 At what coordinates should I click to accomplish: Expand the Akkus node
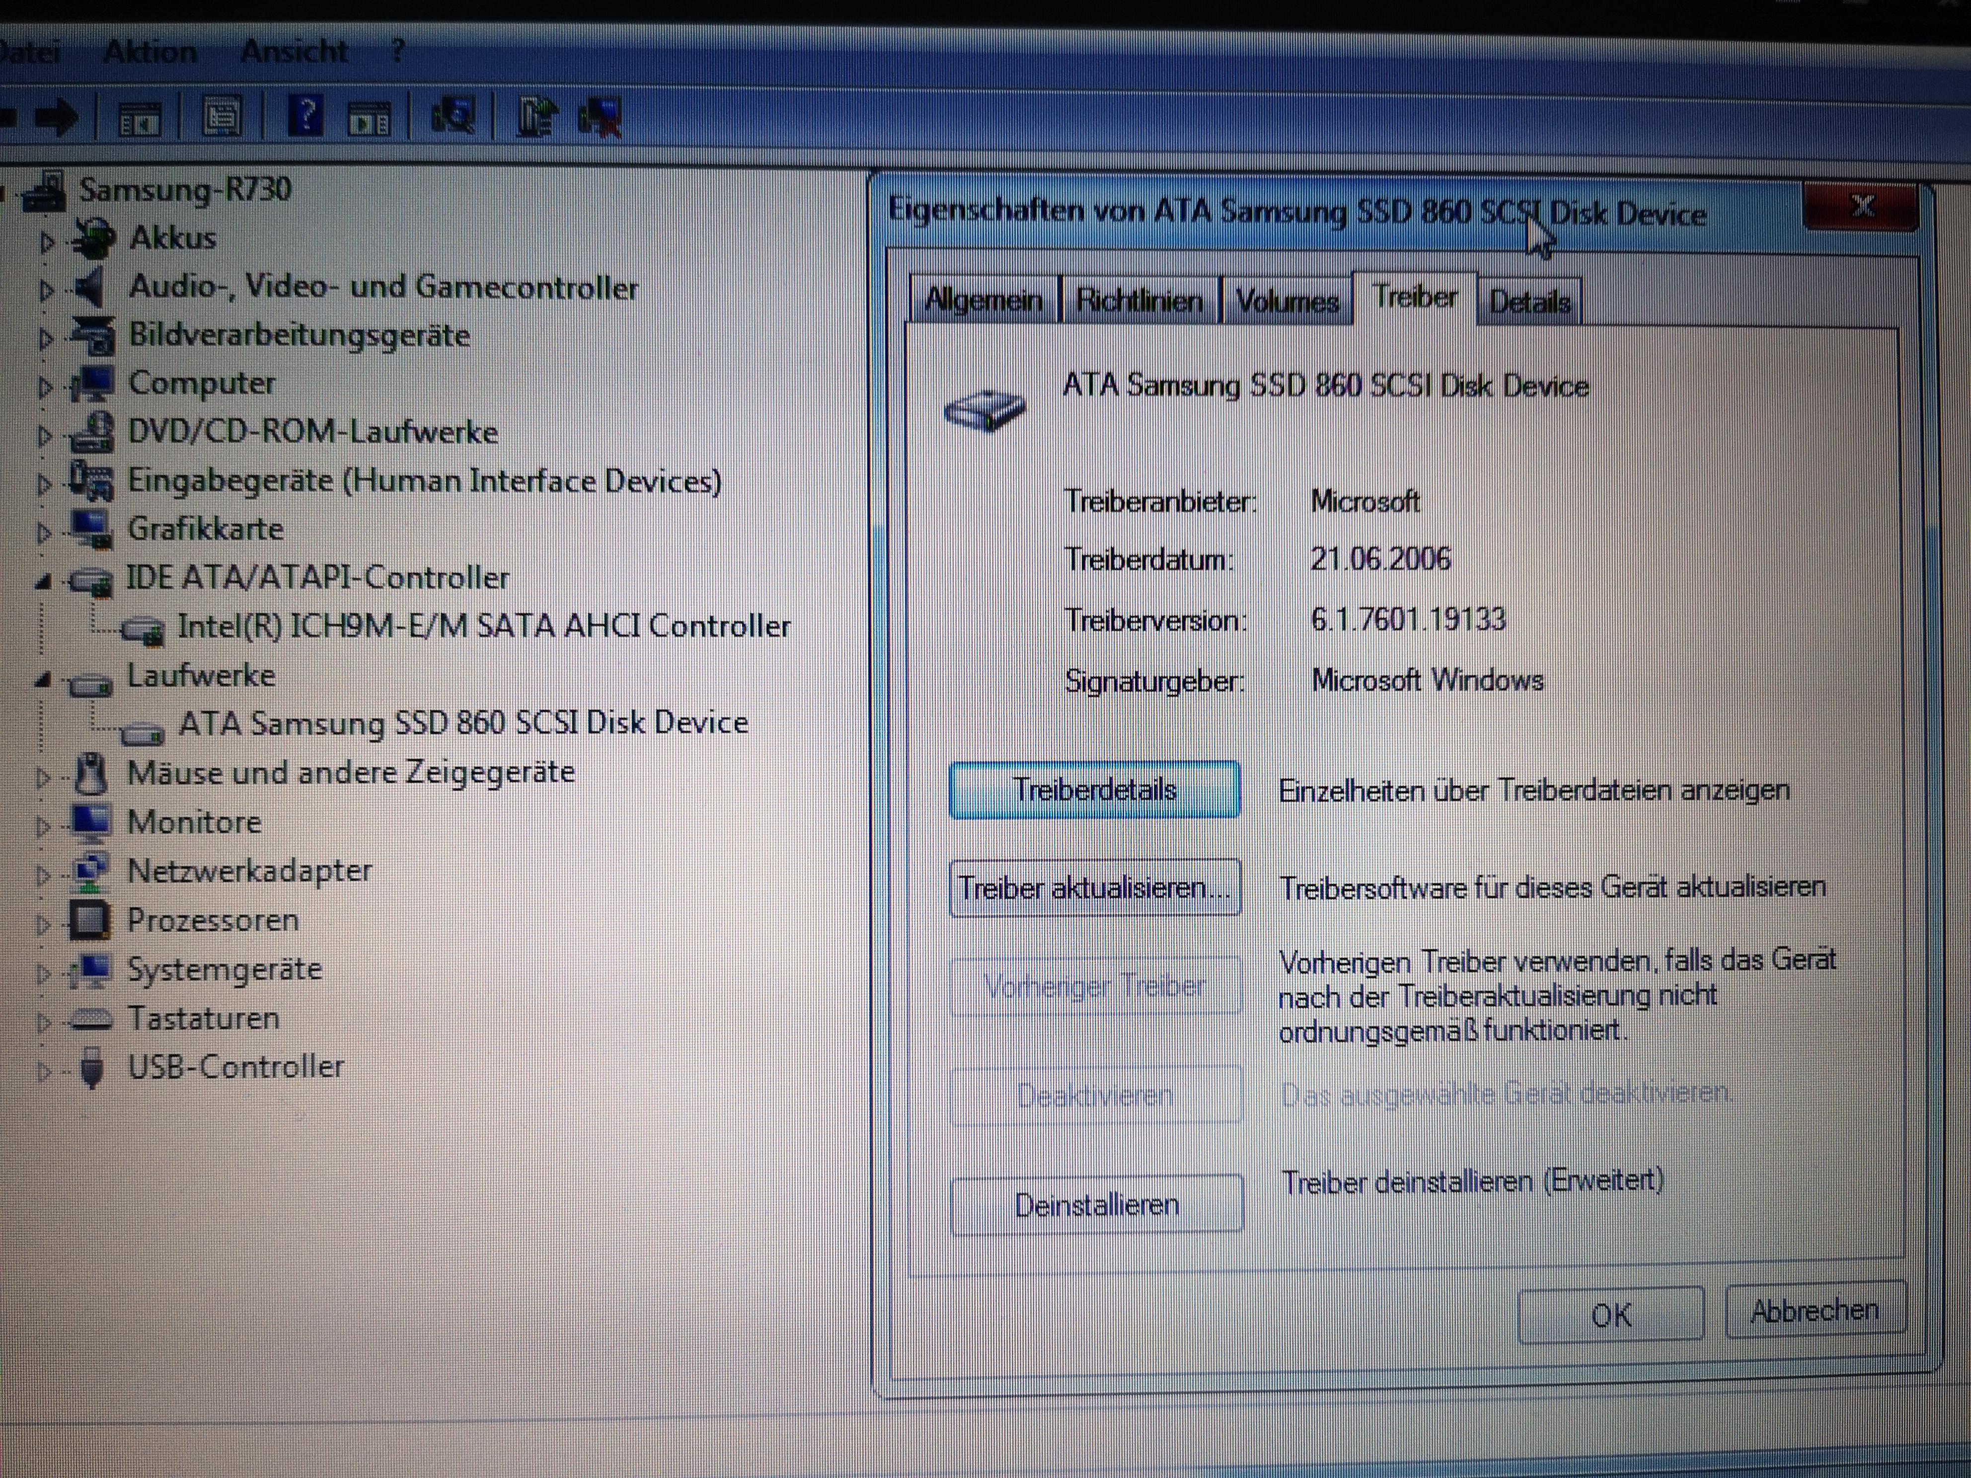coord(46,241)
